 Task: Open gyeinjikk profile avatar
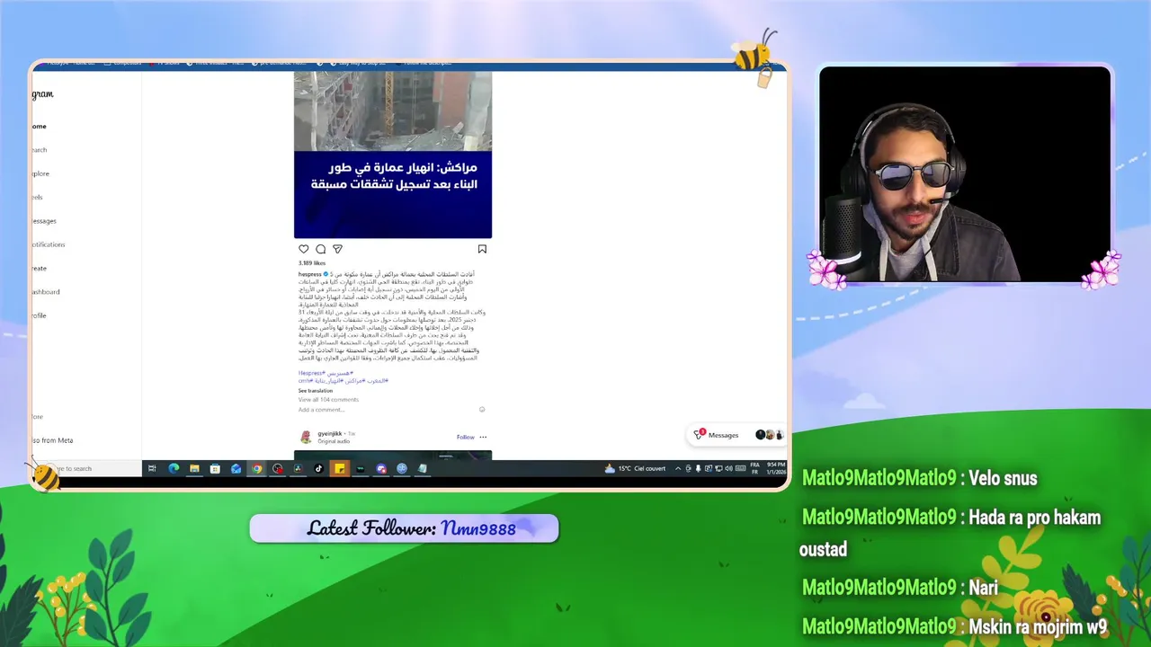pyautogui.click(x=306, y=437)
